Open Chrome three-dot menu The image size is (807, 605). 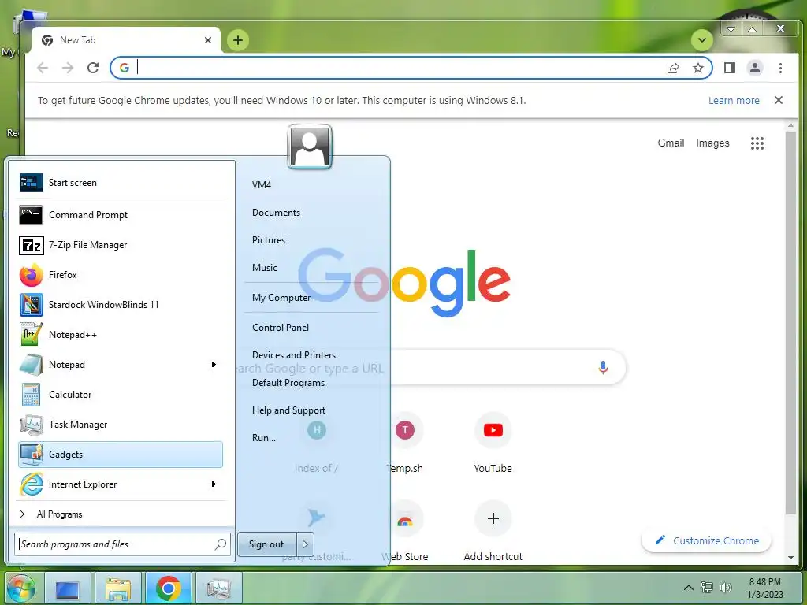pos(781,68)
